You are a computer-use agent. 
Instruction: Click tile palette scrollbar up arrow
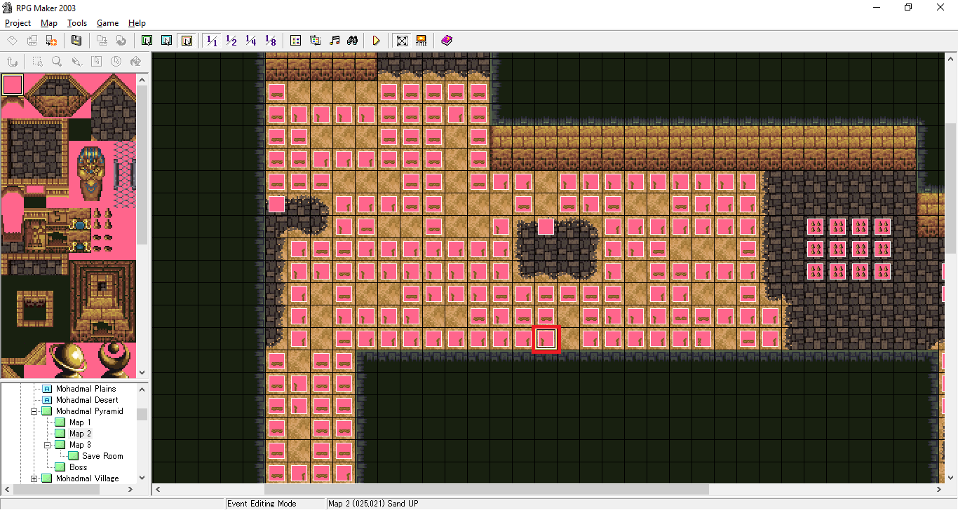click(142, 79)
